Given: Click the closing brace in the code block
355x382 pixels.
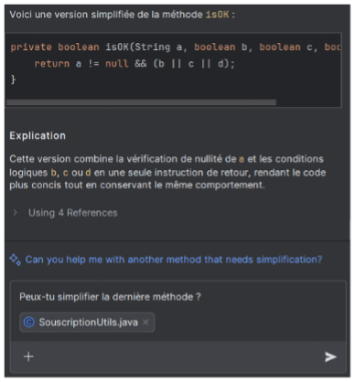Looking at the screenshot, I should coord(13,80).
